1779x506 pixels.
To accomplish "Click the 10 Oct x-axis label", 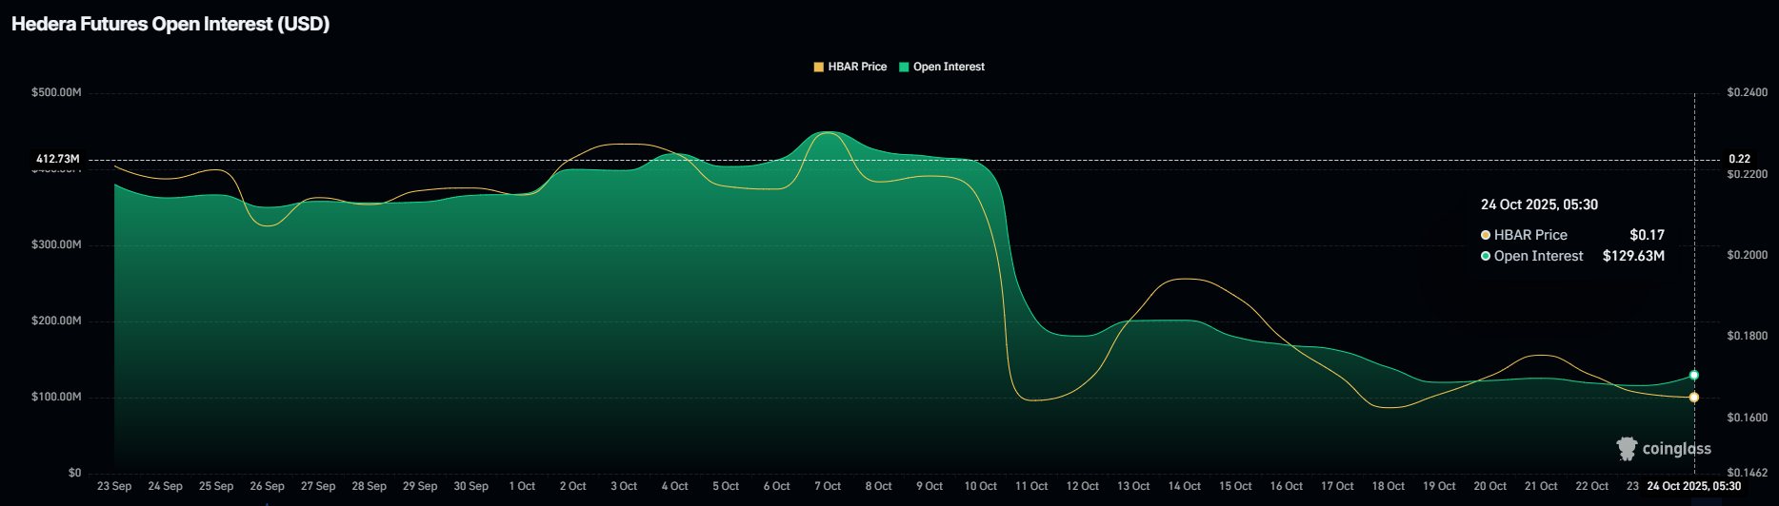I will point(980,486).
